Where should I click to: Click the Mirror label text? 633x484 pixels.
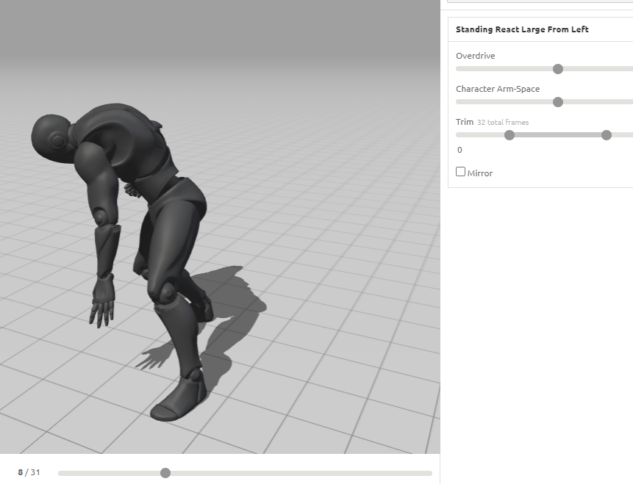(480, 173)
